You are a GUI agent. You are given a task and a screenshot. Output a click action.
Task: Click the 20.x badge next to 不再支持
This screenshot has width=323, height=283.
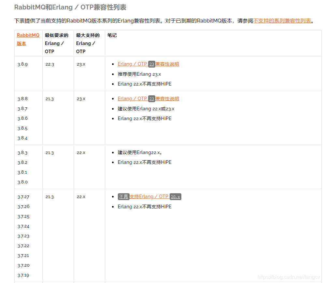(175, 197)
